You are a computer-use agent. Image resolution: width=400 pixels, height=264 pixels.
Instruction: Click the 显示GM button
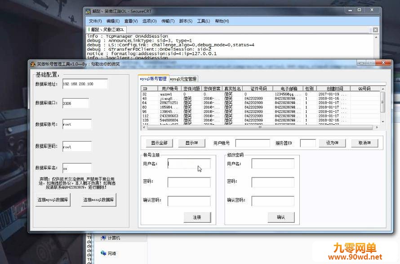point(191,143)
